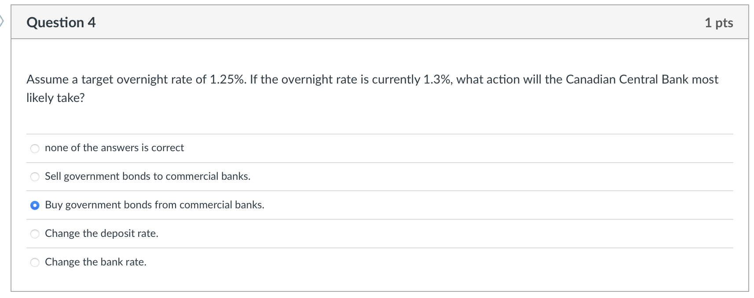The height and width of the screenshot is (298, 754).
Task: Click the "likely take?" text line
Action: click(x=55, y=98)
